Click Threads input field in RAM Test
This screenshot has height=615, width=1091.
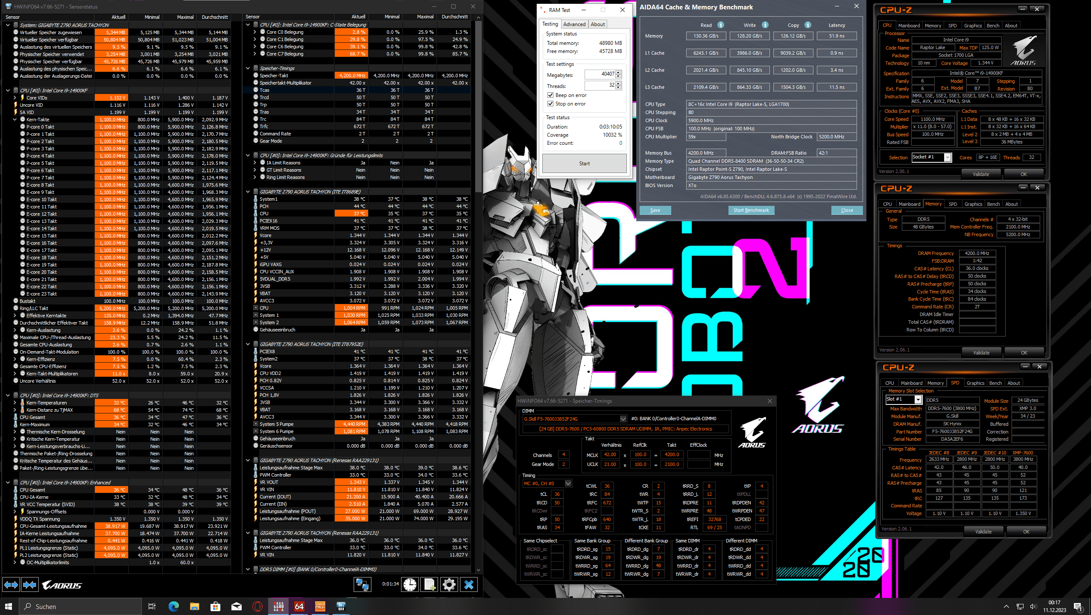pyautogui.click(x=600, y=86)
